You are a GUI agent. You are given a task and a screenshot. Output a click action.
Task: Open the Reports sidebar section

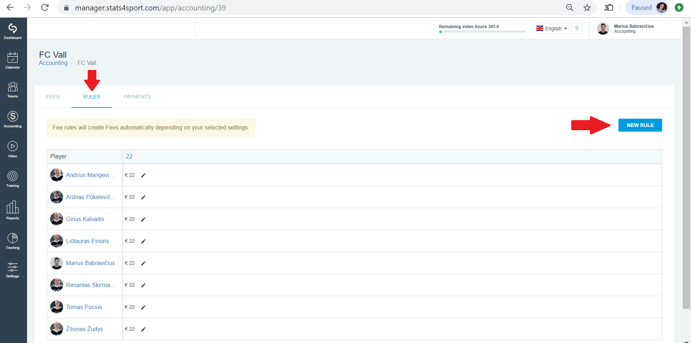click(13, 210)
